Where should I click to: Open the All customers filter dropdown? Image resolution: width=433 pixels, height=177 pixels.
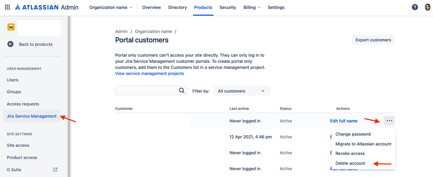click(242, 91)
